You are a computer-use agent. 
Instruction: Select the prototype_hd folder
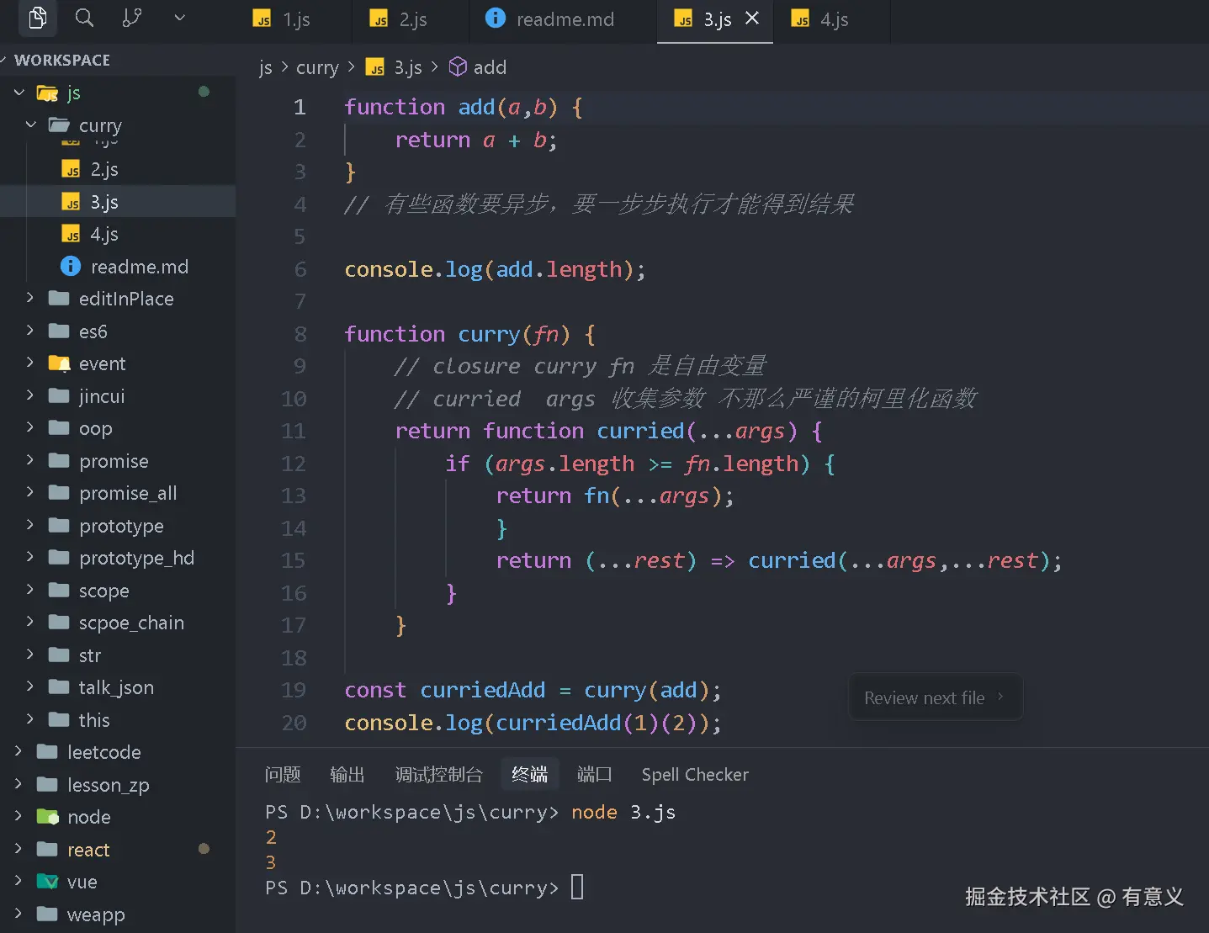tap(118, 558)
